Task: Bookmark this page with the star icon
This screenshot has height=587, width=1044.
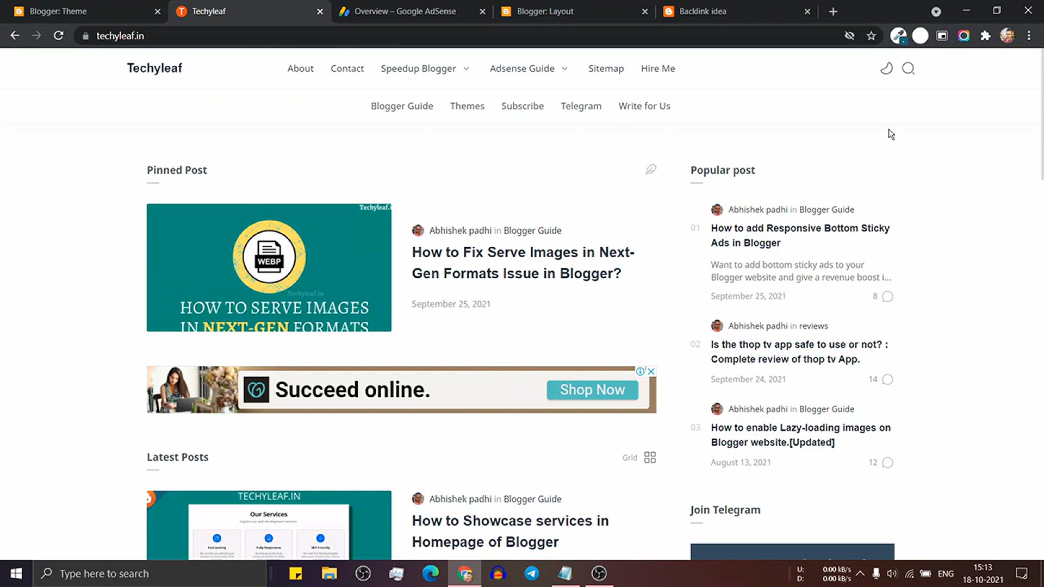Action: [x=872, y=36]
